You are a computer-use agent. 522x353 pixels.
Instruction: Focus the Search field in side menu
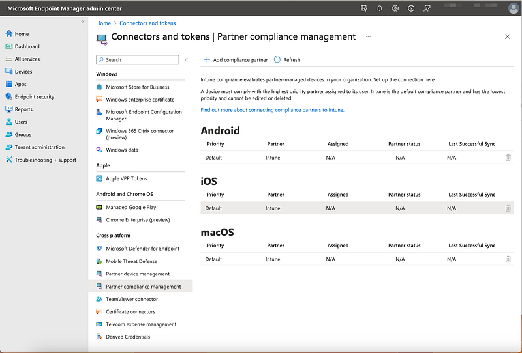(138, 60)
